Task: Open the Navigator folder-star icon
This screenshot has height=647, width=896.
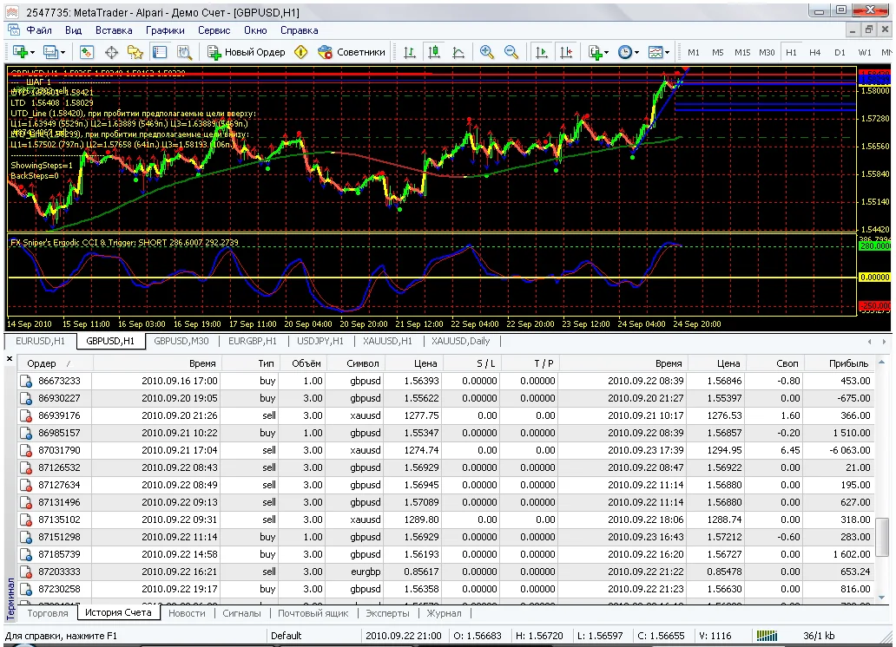Action: pos(135,52)
